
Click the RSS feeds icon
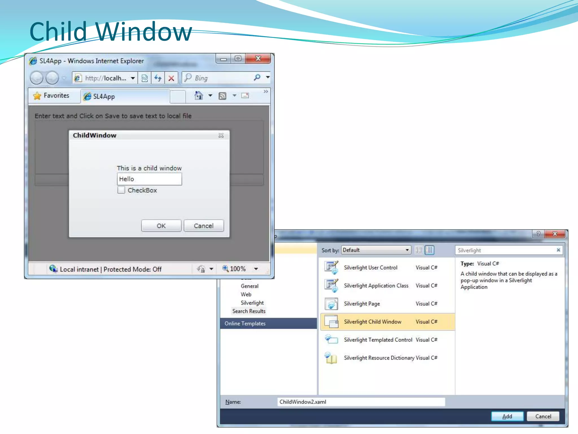coord(222,96)
